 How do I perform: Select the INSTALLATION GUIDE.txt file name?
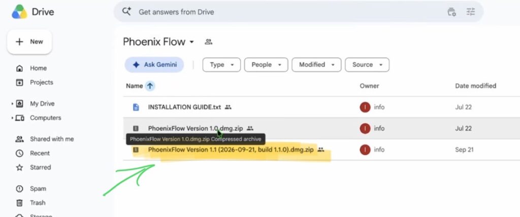tap(184, 107)
